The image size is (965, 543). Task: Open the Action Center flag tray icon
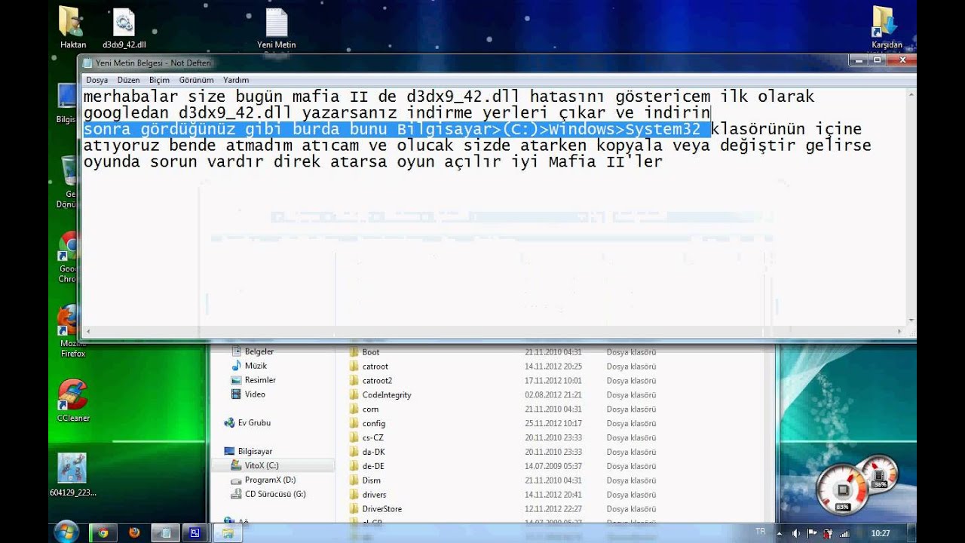[813, 532]
